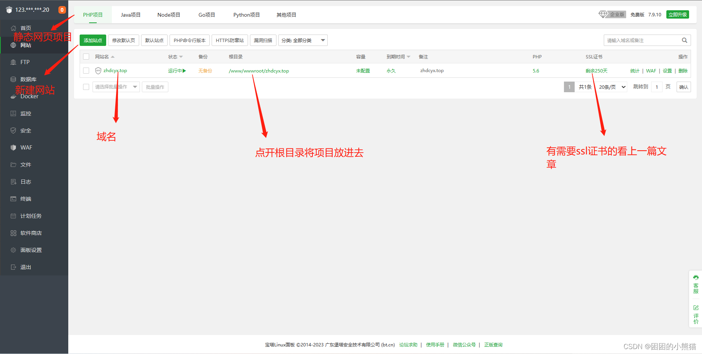Image resolution: width=702 pixels, height=354 pixels.
Task: Click the 无备份 backup link
Action: click(x=205, y=71)
